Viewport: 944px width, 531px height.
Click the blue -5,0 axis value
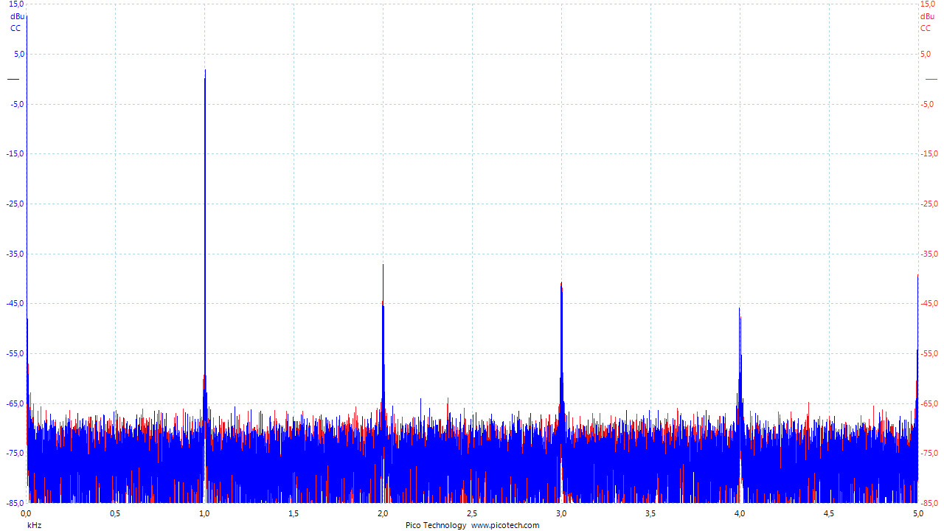(x=16, y=104)
